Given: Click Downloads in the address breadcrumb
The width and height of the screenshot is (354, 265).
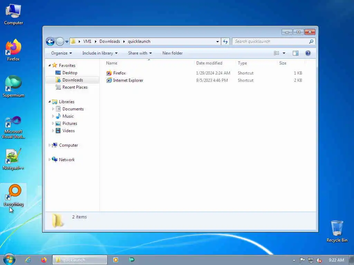Looking at the screenshot, I should pos(110,41).
